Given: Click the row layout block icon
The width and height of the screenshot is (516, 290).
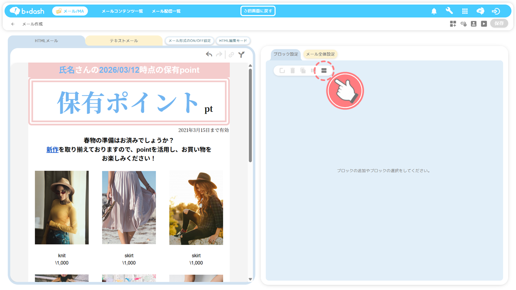Looking at the screenshot, I should 324,70.
